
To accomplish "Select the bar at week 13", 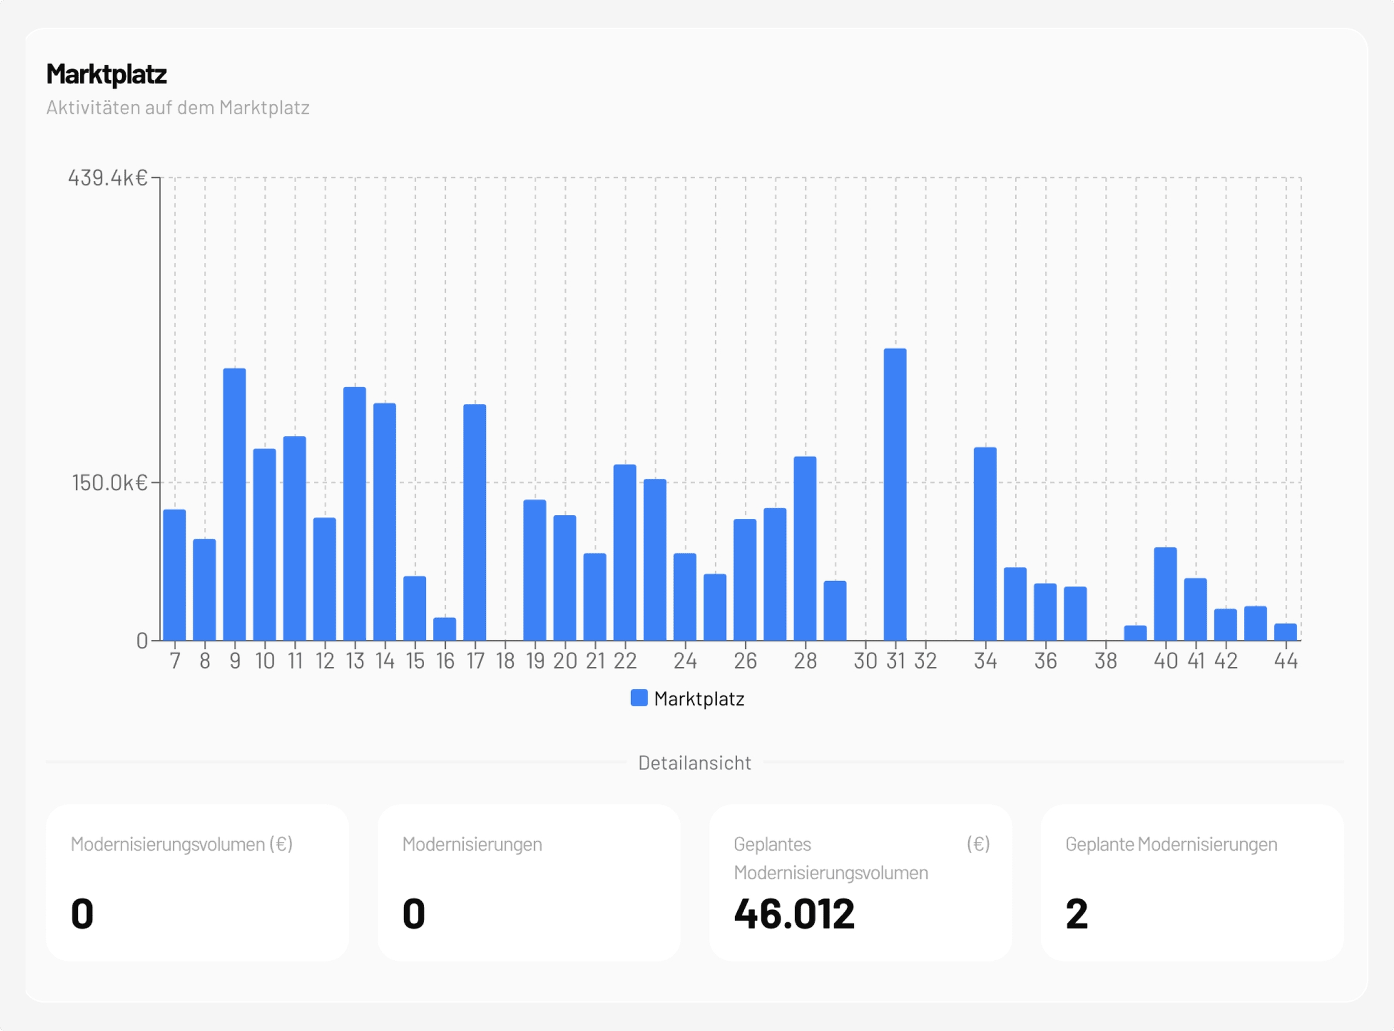I will [355, 513].
